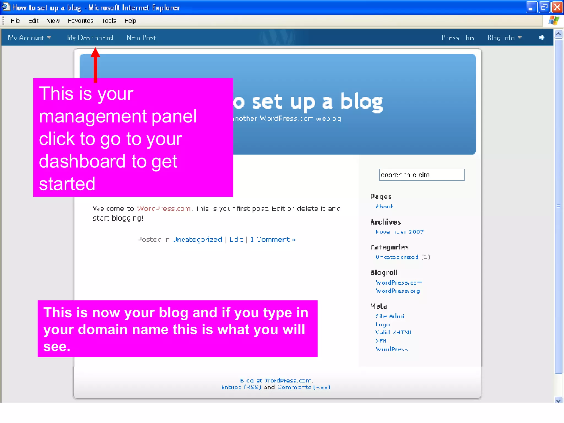The image size is (564, 423).
Task: Open the View menu
Action: click(53, 21)
